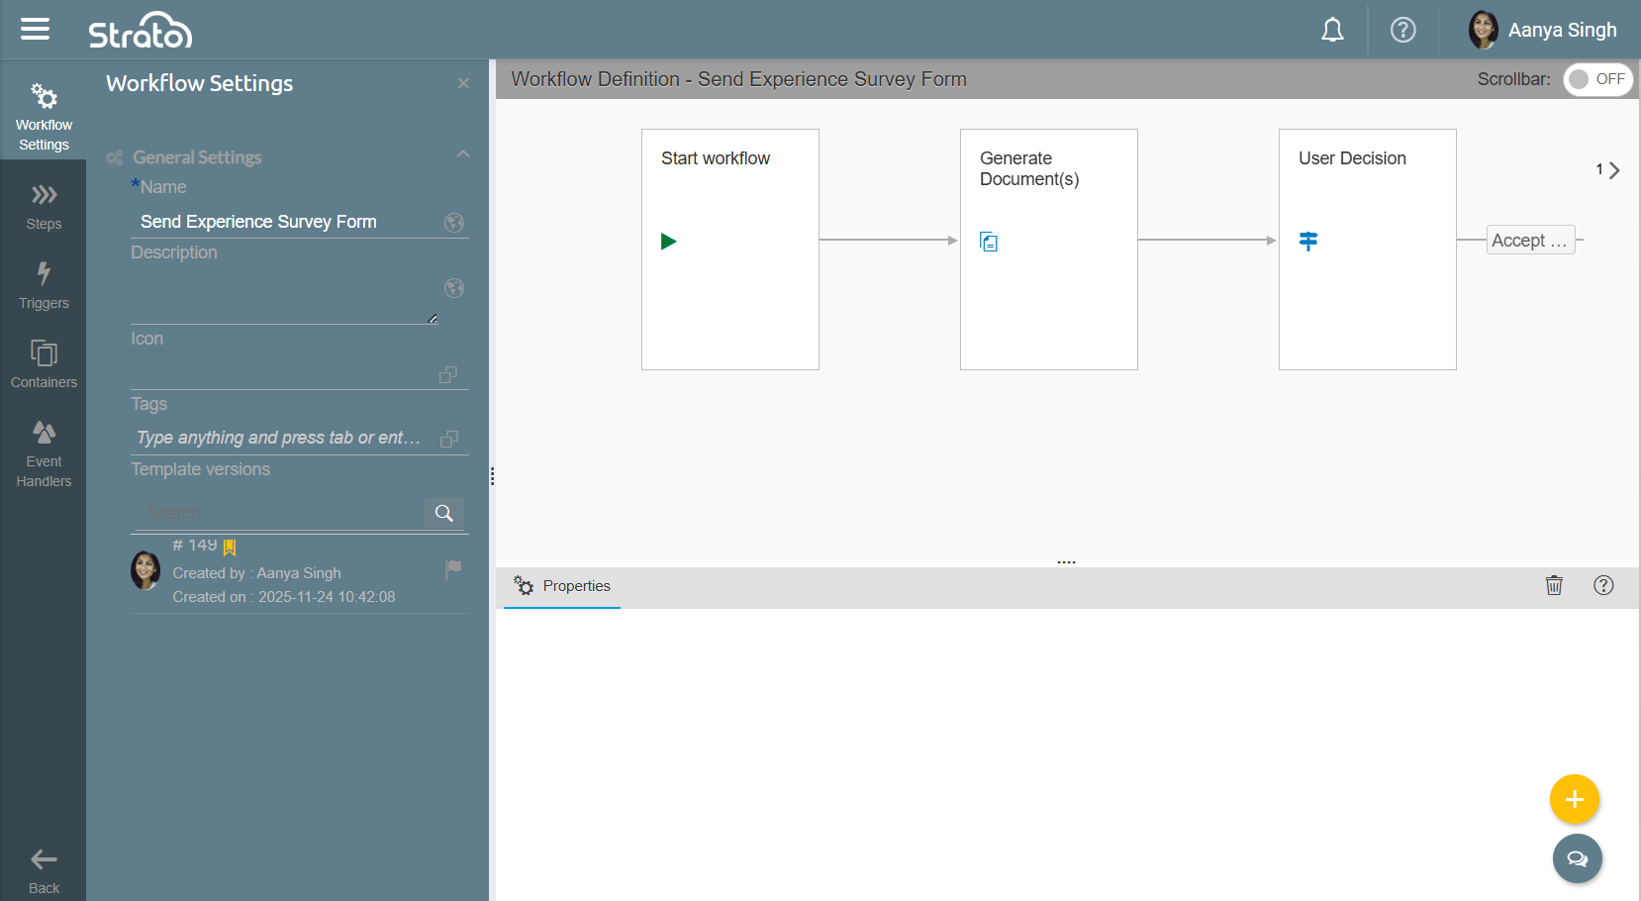
Task: Select Workflow Settings sidebar tab
Action: 44,118
